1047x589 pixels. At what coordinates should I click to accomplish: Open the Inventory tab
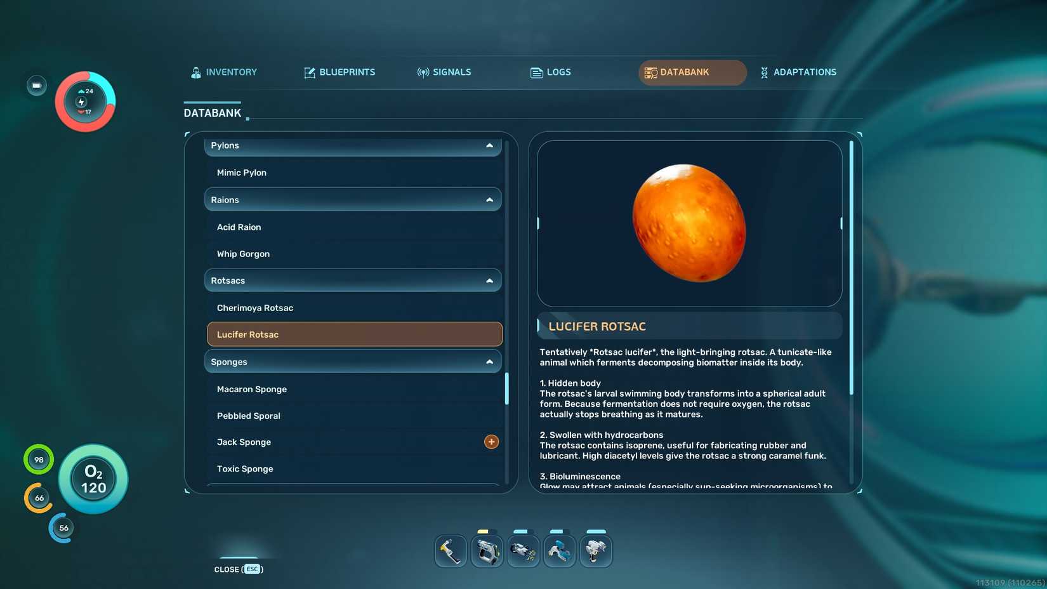point(224,72)
